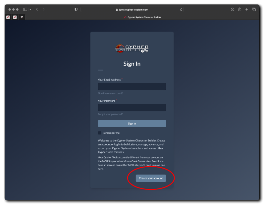This screenshot has height=205, width=265.
Task: Show the tab overview icon
Action: (254, 9)
